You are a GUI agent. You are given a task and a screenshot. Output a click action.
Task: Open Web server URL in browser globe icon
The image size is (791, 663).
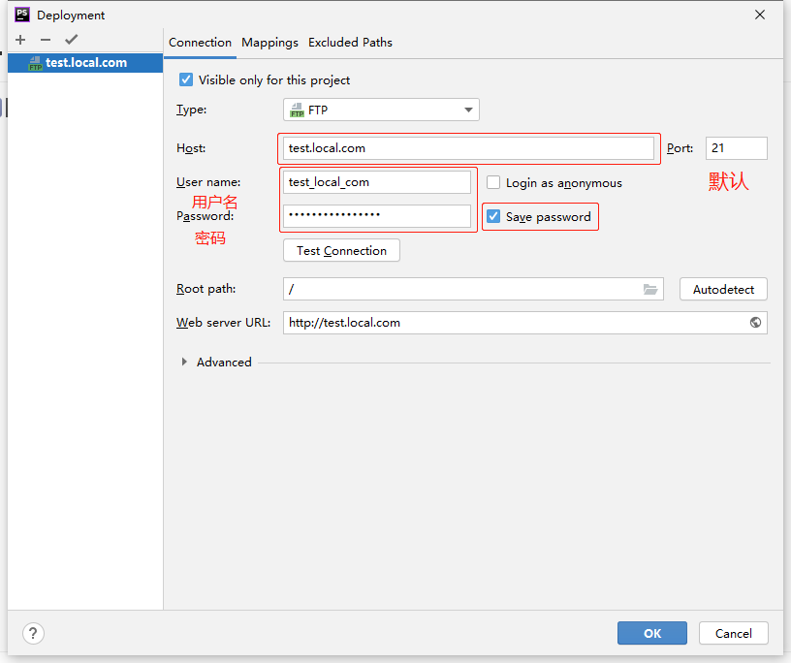(x=755, y=323)
